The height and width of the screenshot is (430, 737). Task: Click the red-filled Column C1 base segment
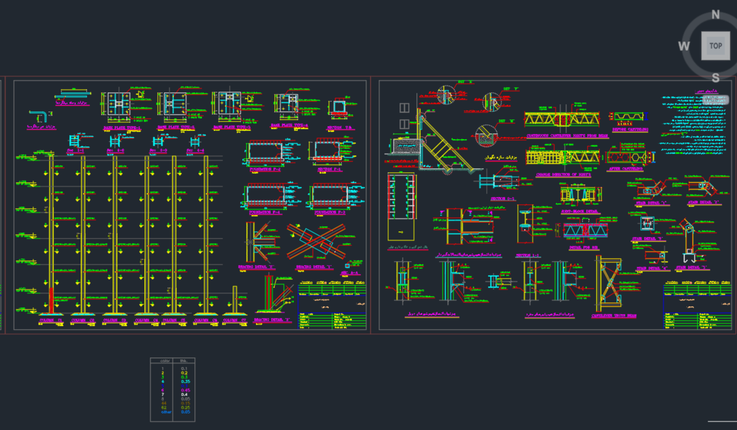point(51,300)
